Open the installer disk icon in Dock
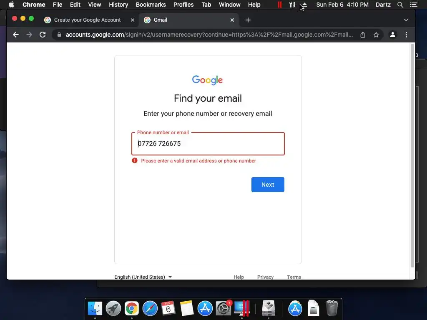 (x=269, y=309)
